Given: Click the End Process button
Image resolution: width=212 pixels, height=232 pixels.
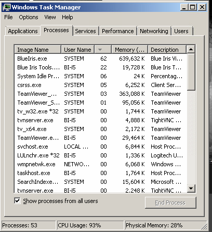Looking at the screenshot, I should click(170, 202).
